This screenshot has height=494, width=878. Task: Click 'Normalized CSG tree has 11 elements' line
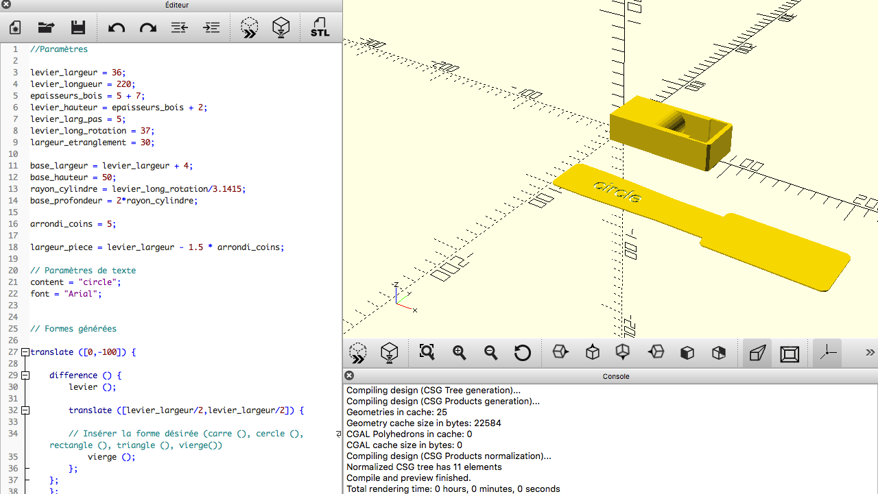point(424,467)
